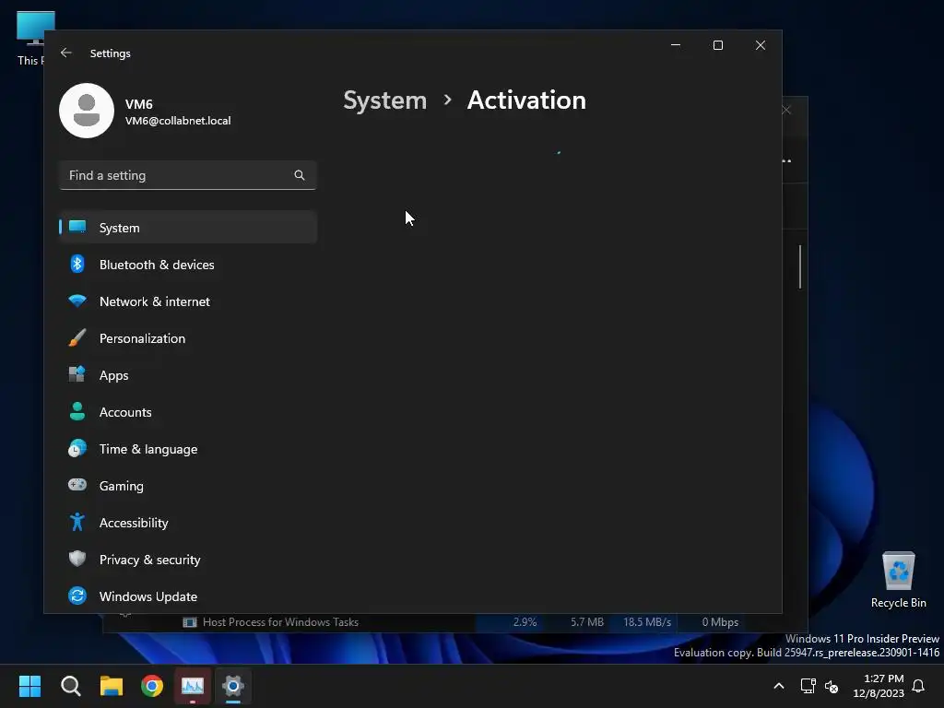
Task: Open the Recycle Bin desktop icon
Action: coord(898,580)
